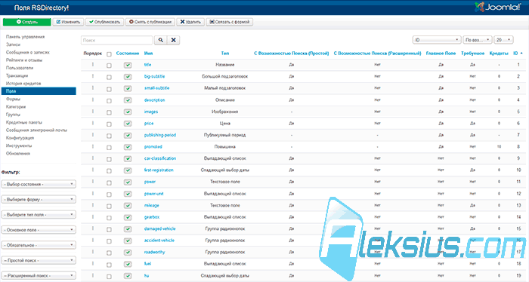
Task: Open Выбор состояния filter dropdown
Action: [39, 184]
